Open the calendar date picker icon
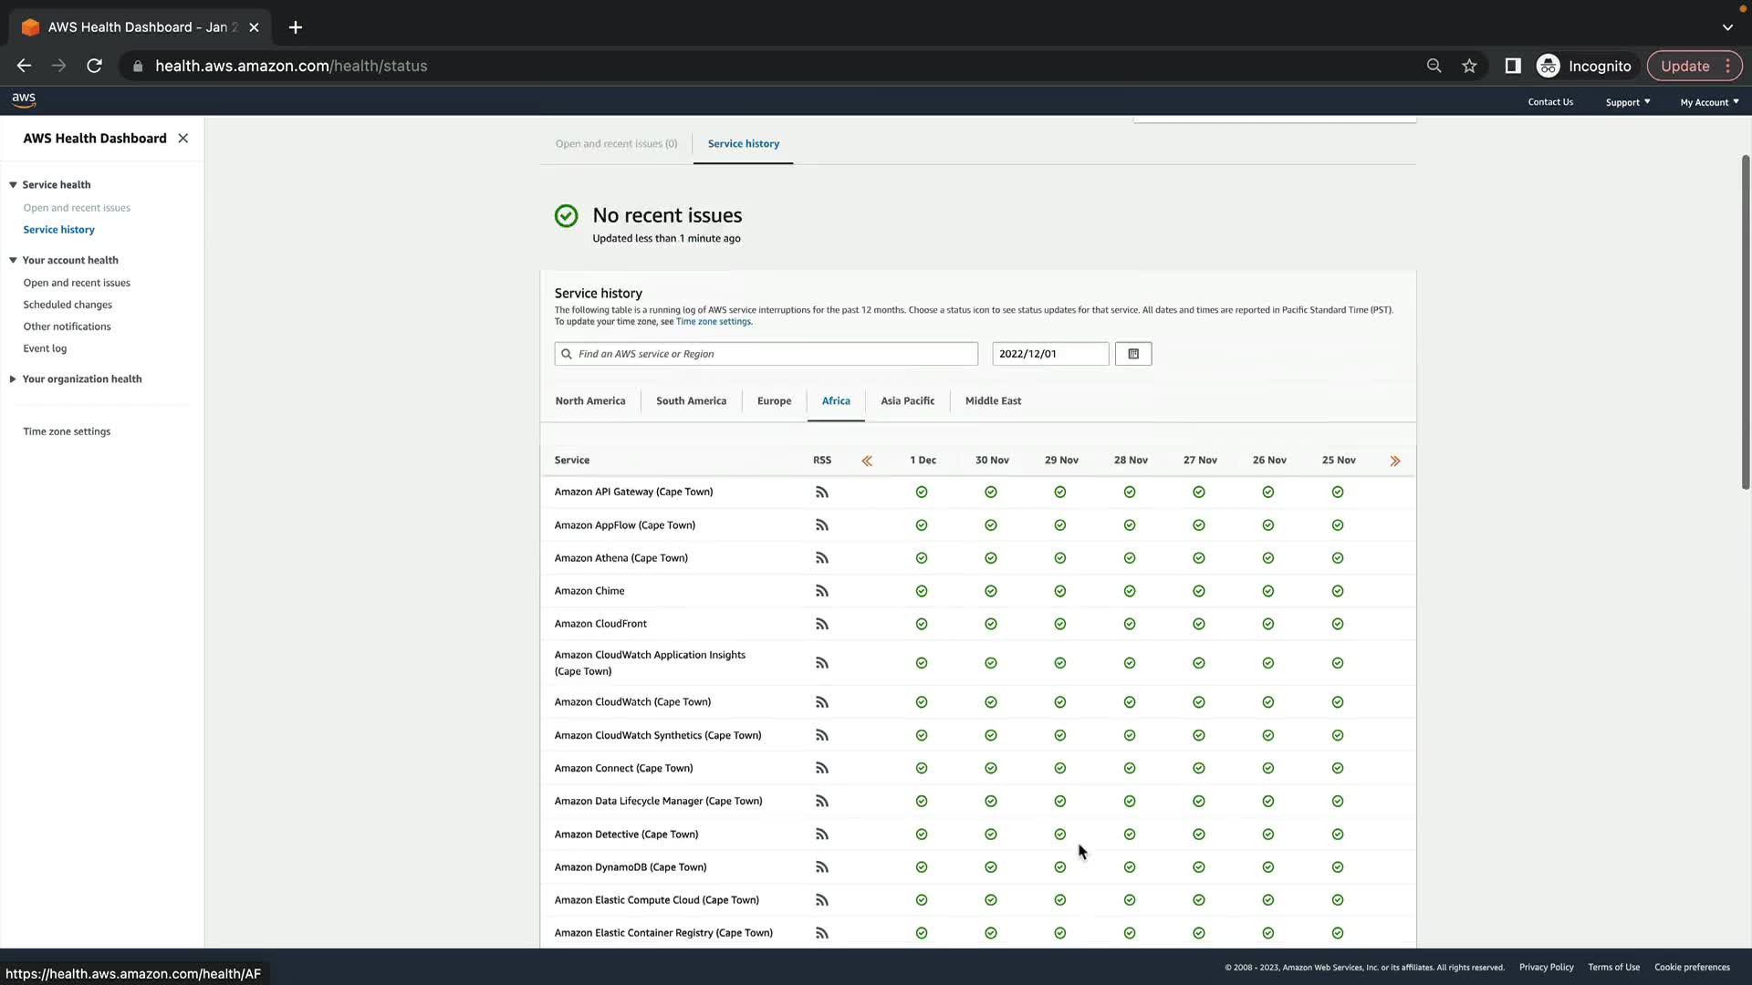Viewport: 1752px width, 985px height. coord(1133,354)
